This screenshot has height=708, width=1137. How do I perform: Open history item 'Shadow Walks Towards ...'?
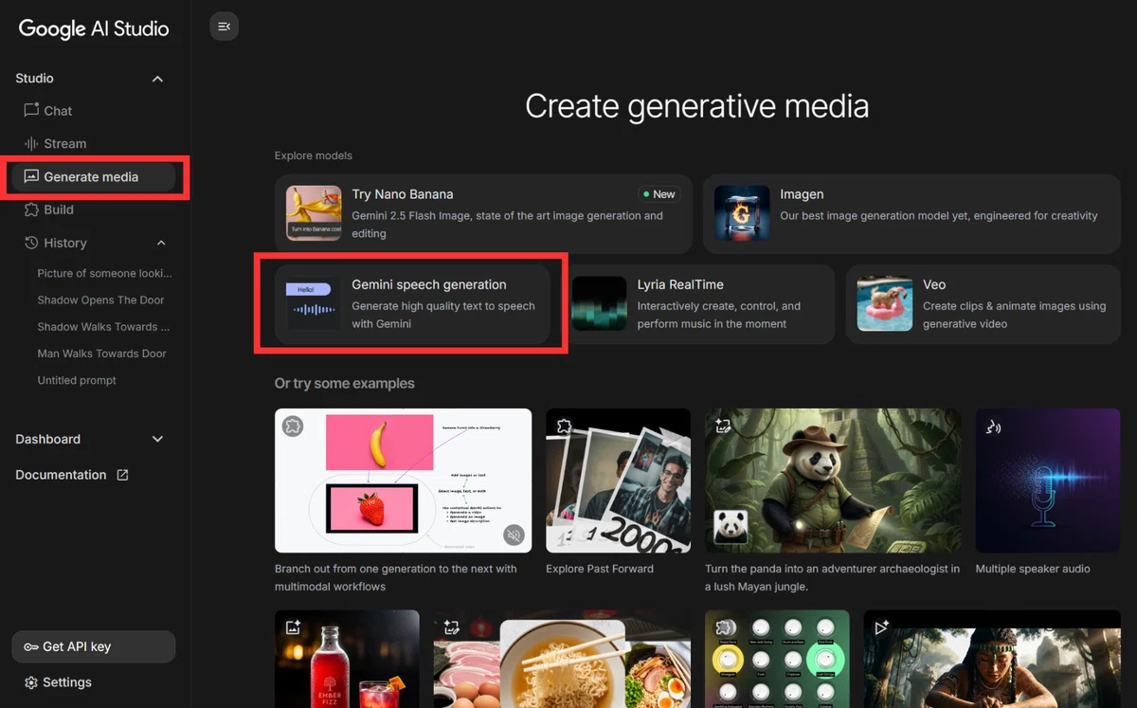[x=103, y=326]
